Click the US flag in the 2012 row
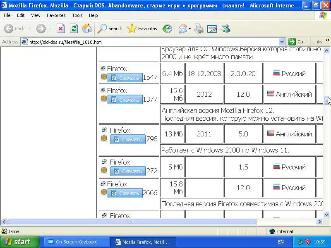The width and height of the screenshot is (331, 248). [271, 93]
